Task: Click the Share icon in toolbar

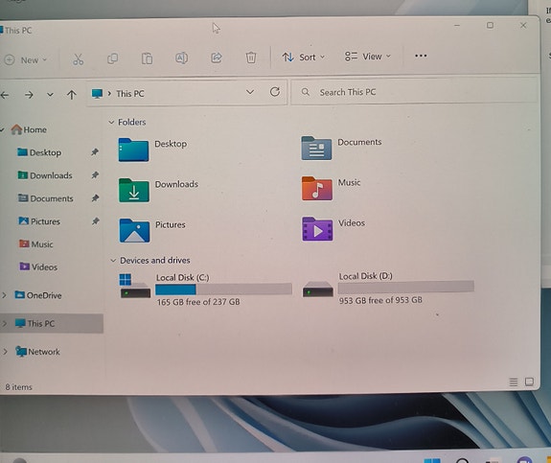Action: point(217,58)
